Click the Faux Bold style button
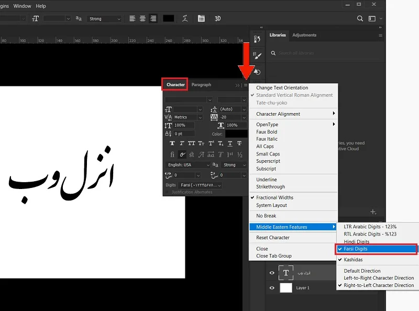 point(172,143)
